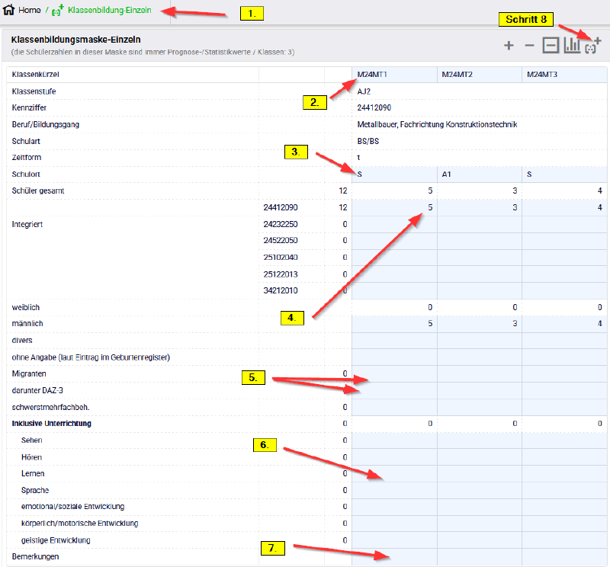Select the Klassenkürzel field containing M24MT3
The height and width of the screenshot is (567, 610).
coord(563,75)
